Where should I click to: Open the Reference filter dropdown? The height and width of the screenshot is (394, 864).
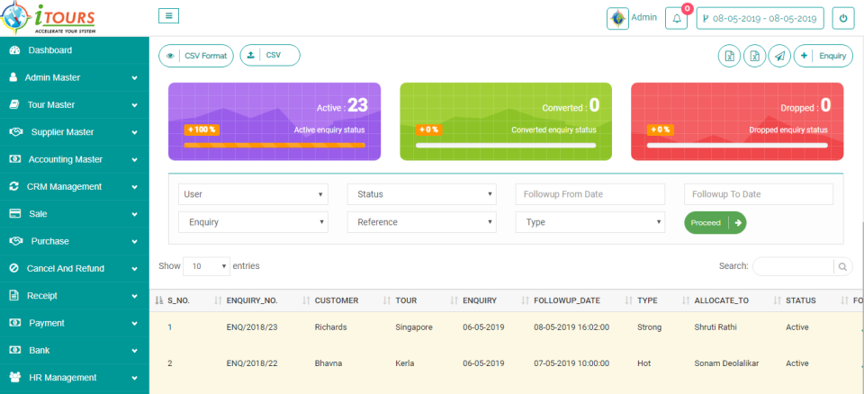pyautogui.click(x=421, y=222)
